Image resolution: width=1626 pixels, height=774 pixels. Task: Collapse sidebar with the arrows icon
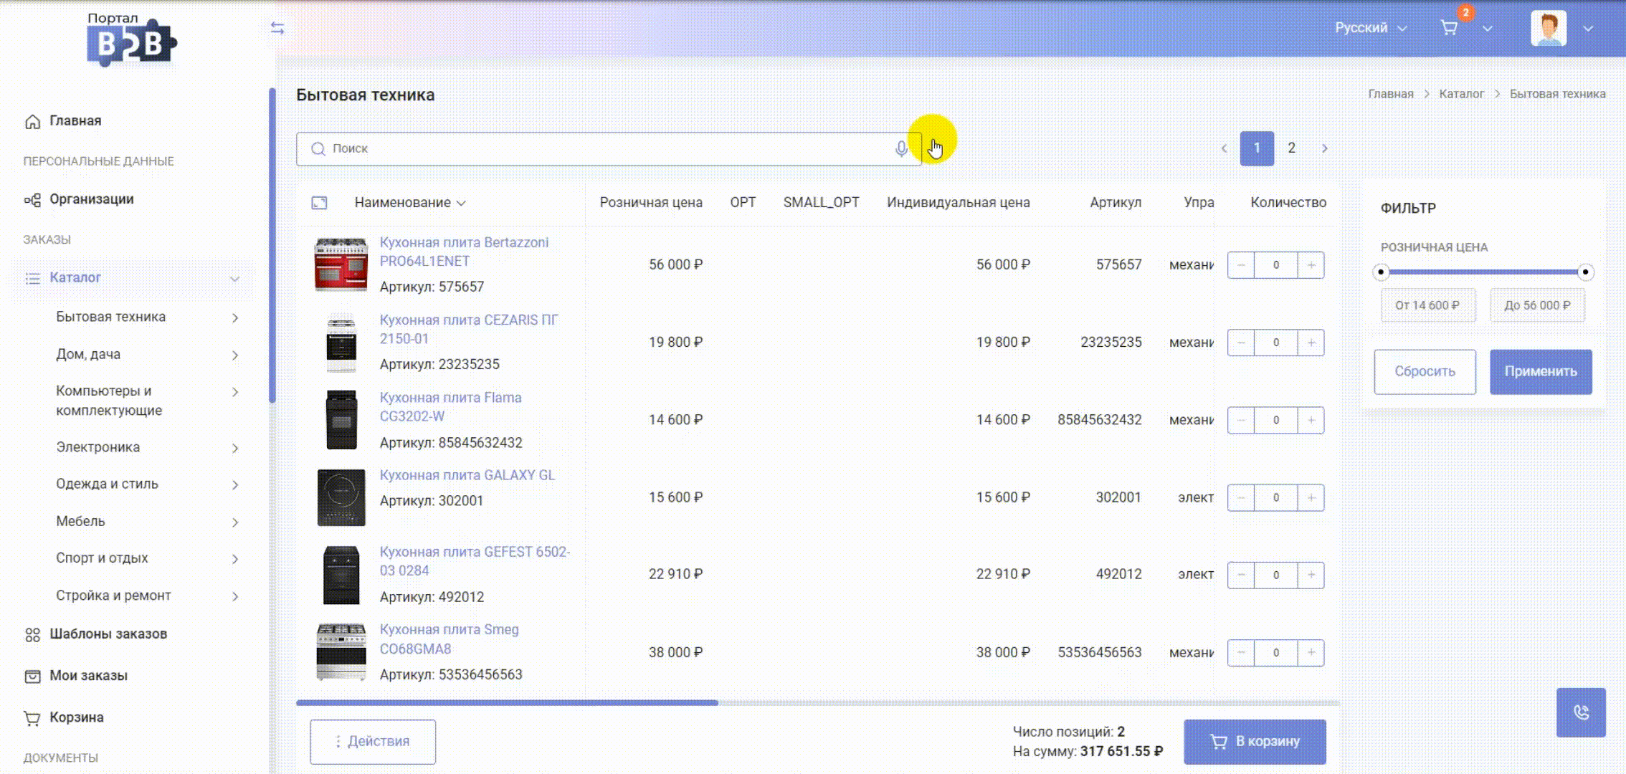coord(277,28)
